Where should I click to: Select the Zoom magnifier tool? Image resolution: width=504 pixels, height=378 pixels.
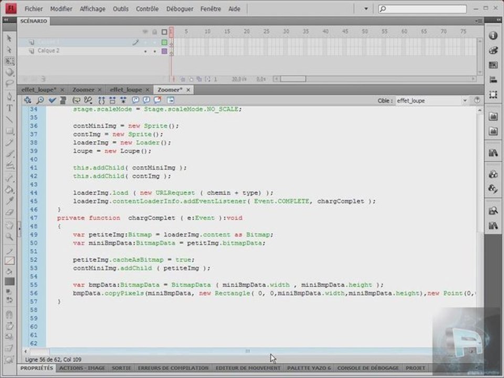tap(9, 237)
